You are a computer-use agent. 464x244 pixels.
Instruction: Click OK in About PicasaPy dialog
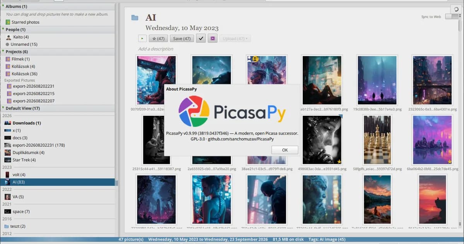(285, 150)
